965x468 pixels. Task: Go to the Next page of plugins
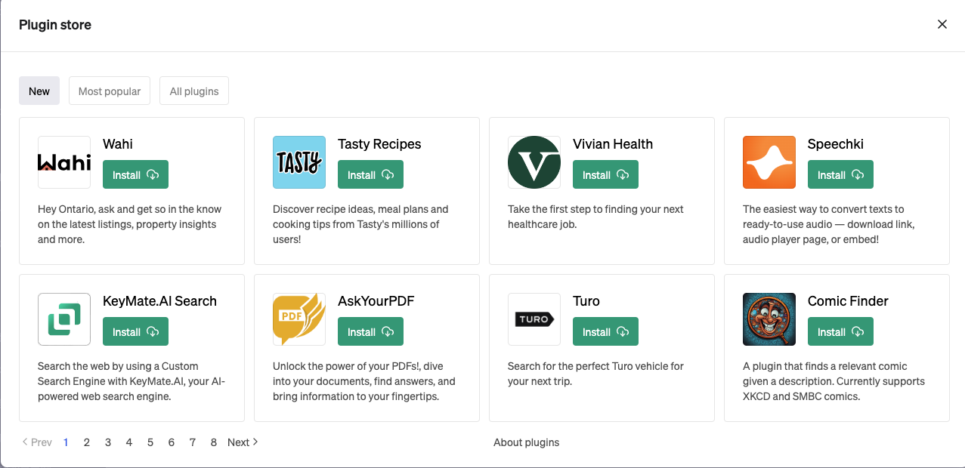[x=243, y=442]
